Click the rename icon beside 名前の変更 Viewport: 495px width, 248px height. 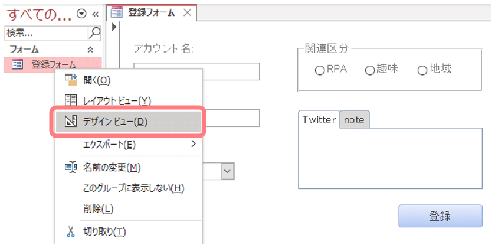tap(71, 167)
